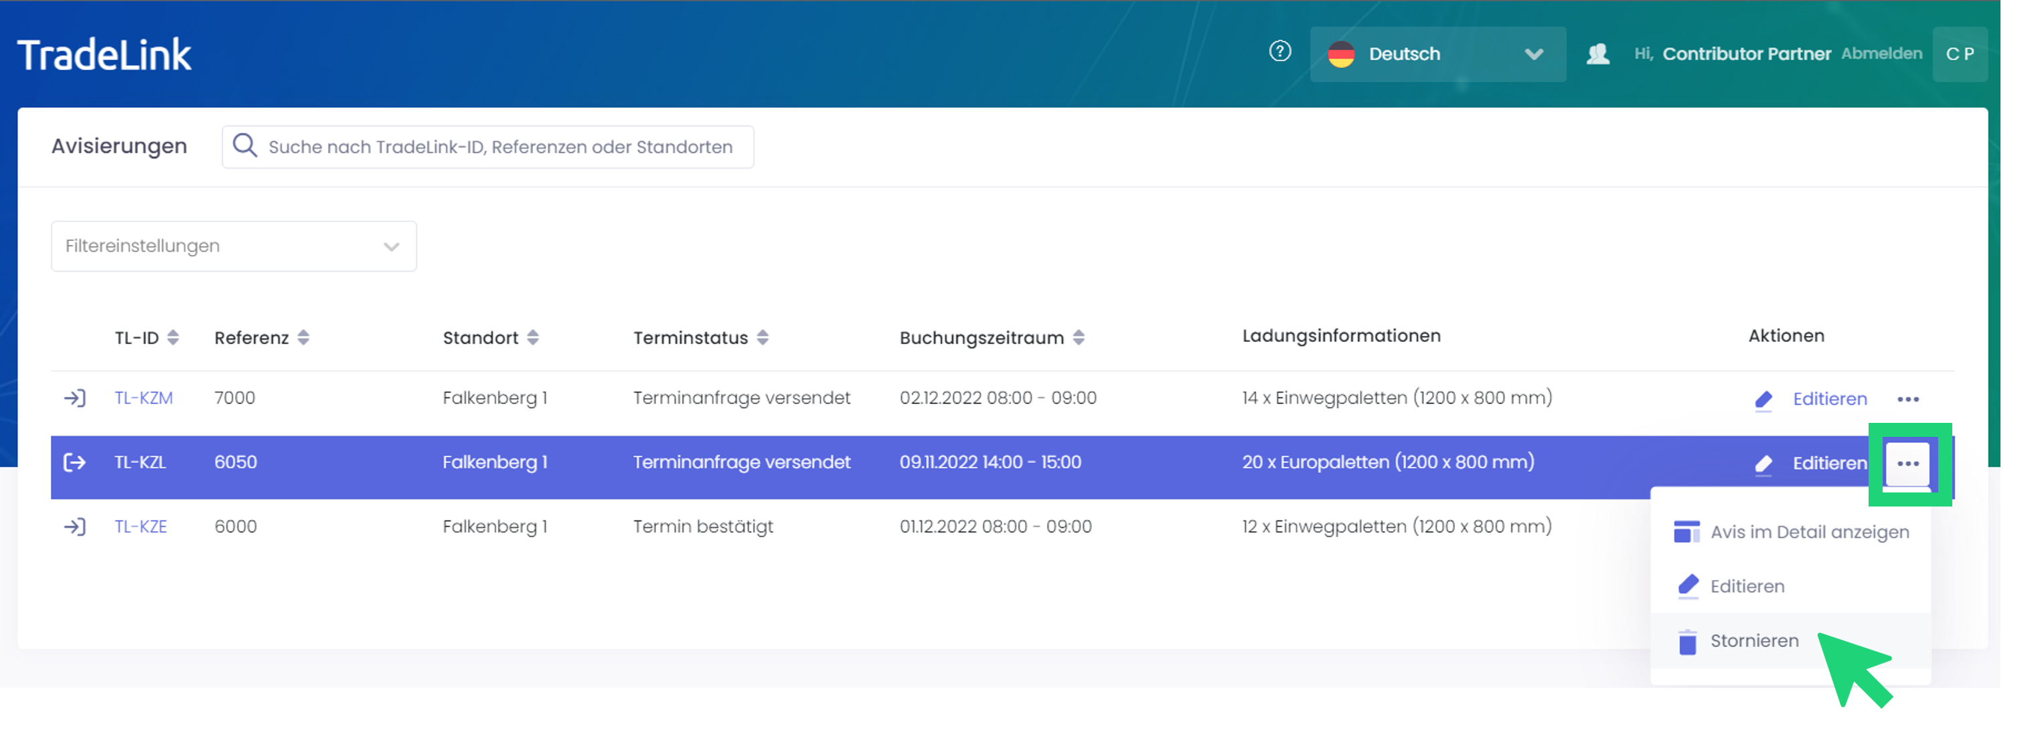Click the inbound arrow icon for TL-KZE
The width and height of the screenshot is (2044, 736).
(74, 527)
